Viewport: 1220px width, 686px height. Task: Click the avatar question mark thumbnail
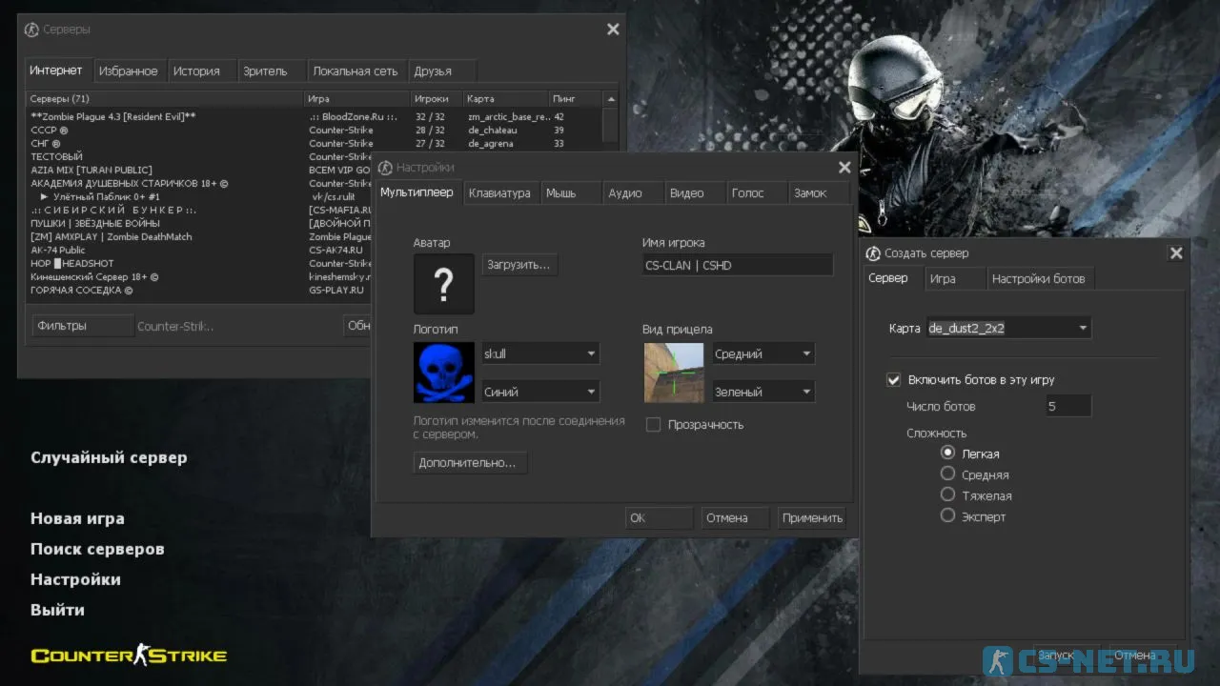(443, 284)
